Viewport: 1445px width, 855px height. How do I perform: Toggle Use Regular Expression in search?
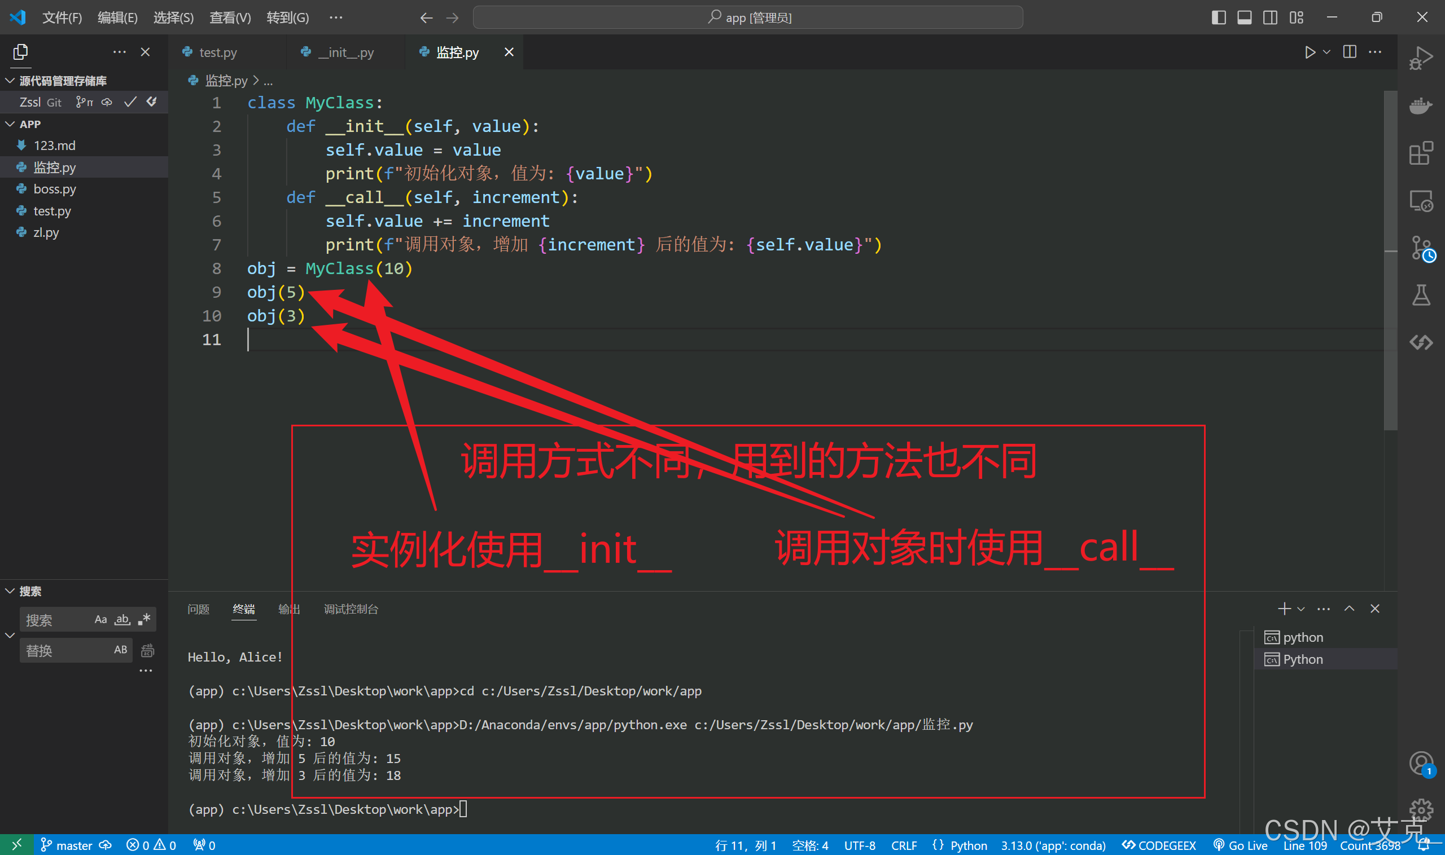(144, 619)
